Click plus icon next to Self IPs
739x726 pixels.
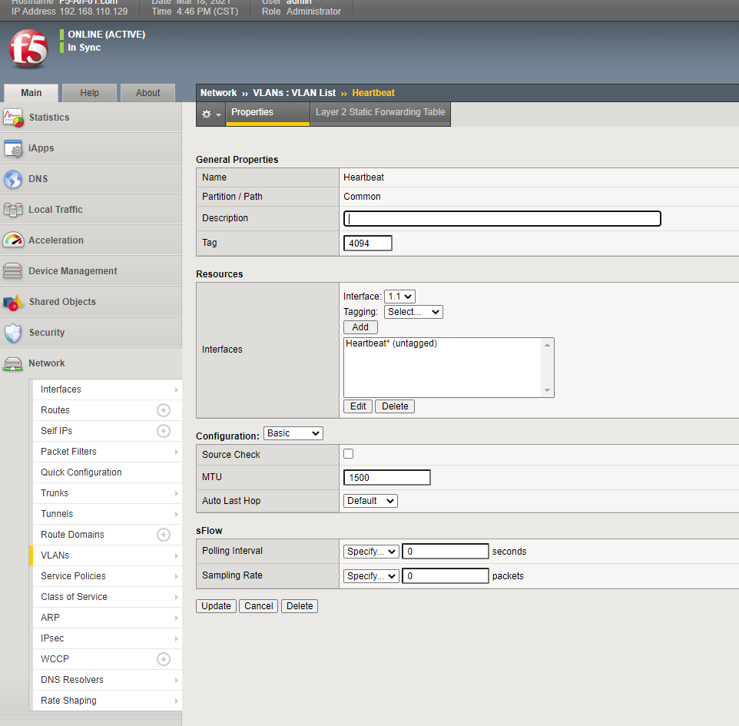click(163, 431)
